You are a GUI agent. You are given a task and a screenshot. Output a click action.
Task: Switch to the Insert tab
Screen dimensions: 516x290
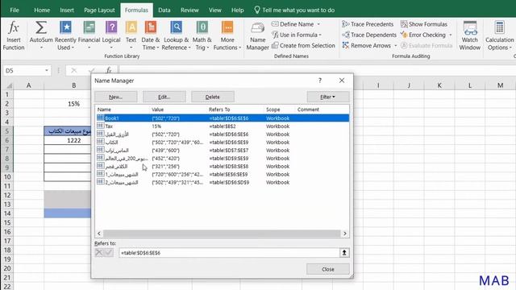coord(67,10)
